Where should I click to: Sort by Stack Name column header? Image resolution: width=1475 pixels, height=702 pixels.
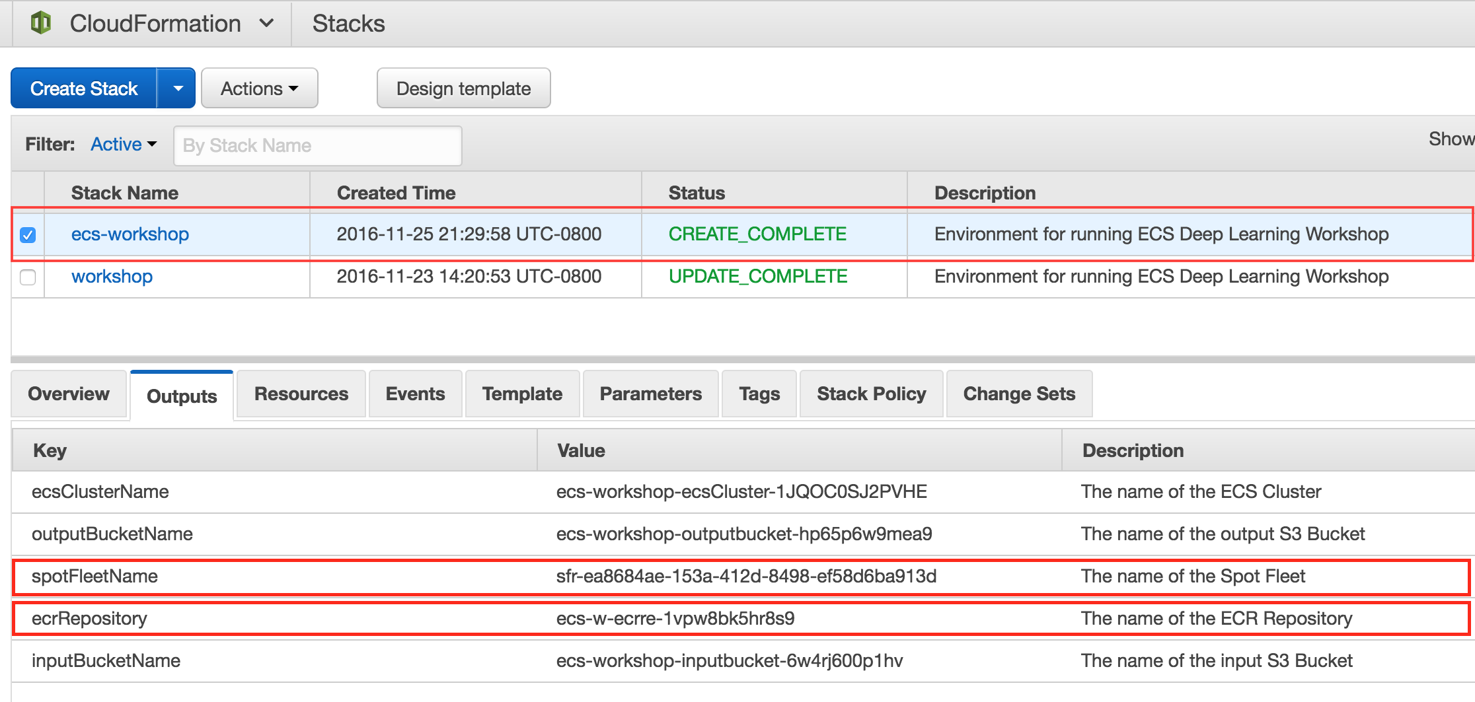click(x=125, y=193)
